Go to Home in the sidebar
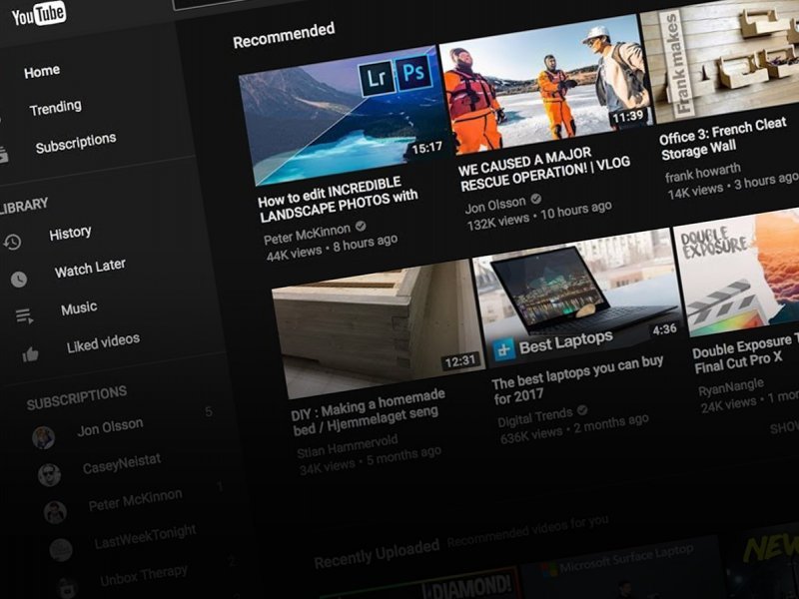This screenshot has width=799, height=599. 42,71
